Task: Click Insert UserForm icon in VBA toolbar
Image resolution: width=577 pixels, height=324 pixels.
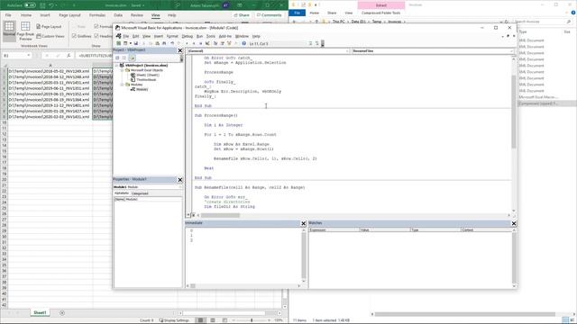Action: coord(125,43)
